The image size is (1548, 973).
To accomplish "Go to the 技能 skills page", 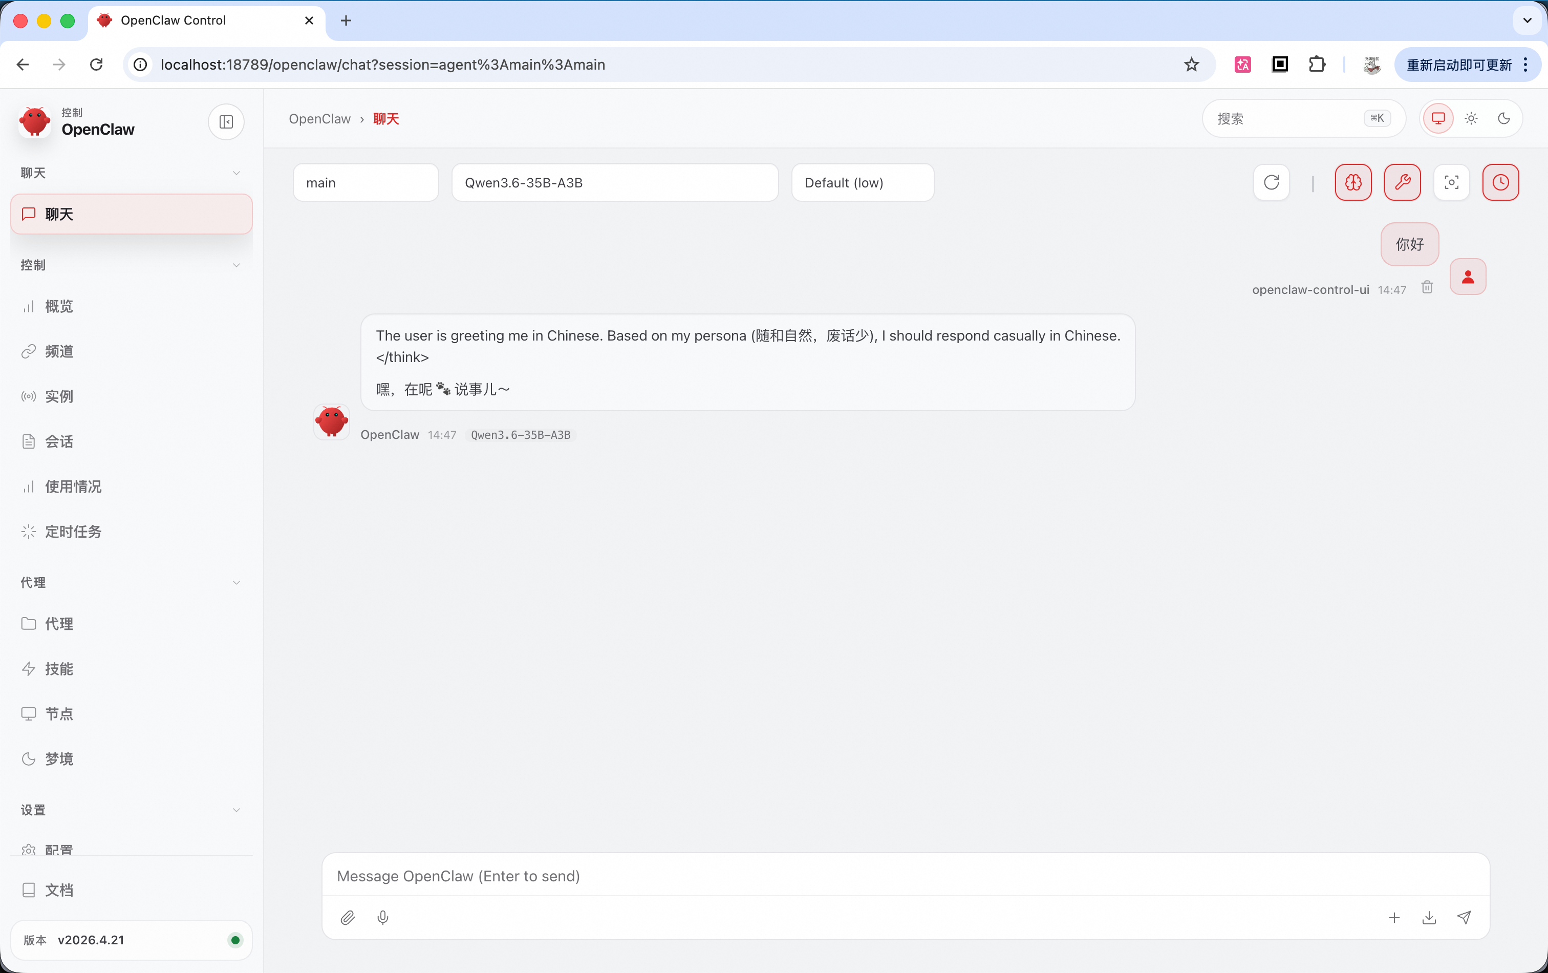I will click(131, 669).
